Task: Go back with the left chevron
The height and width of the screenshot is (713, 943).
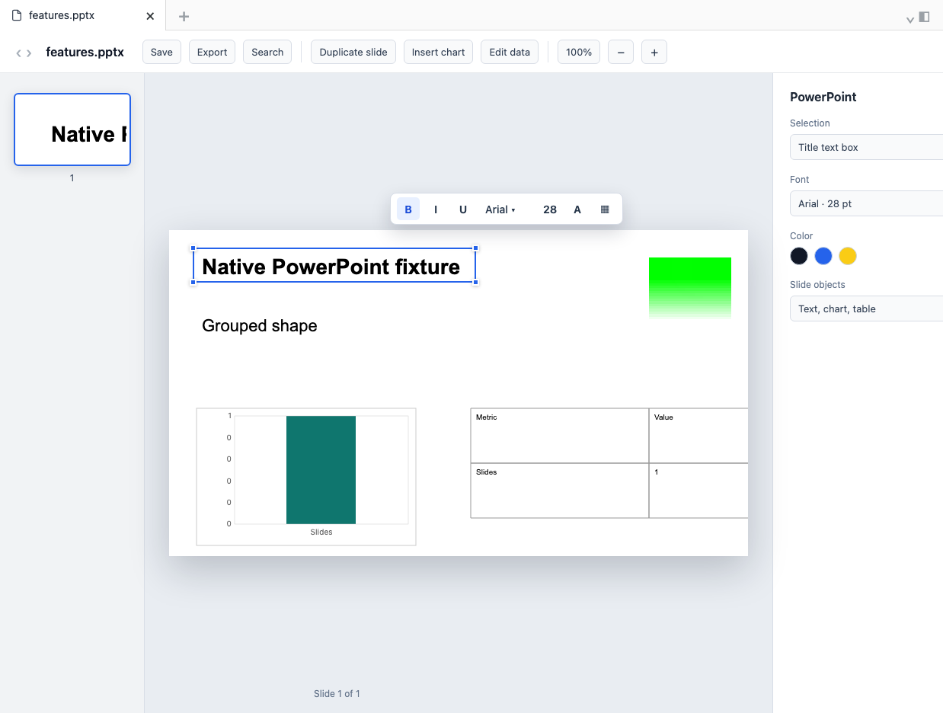Action: (x=19, y=53)
